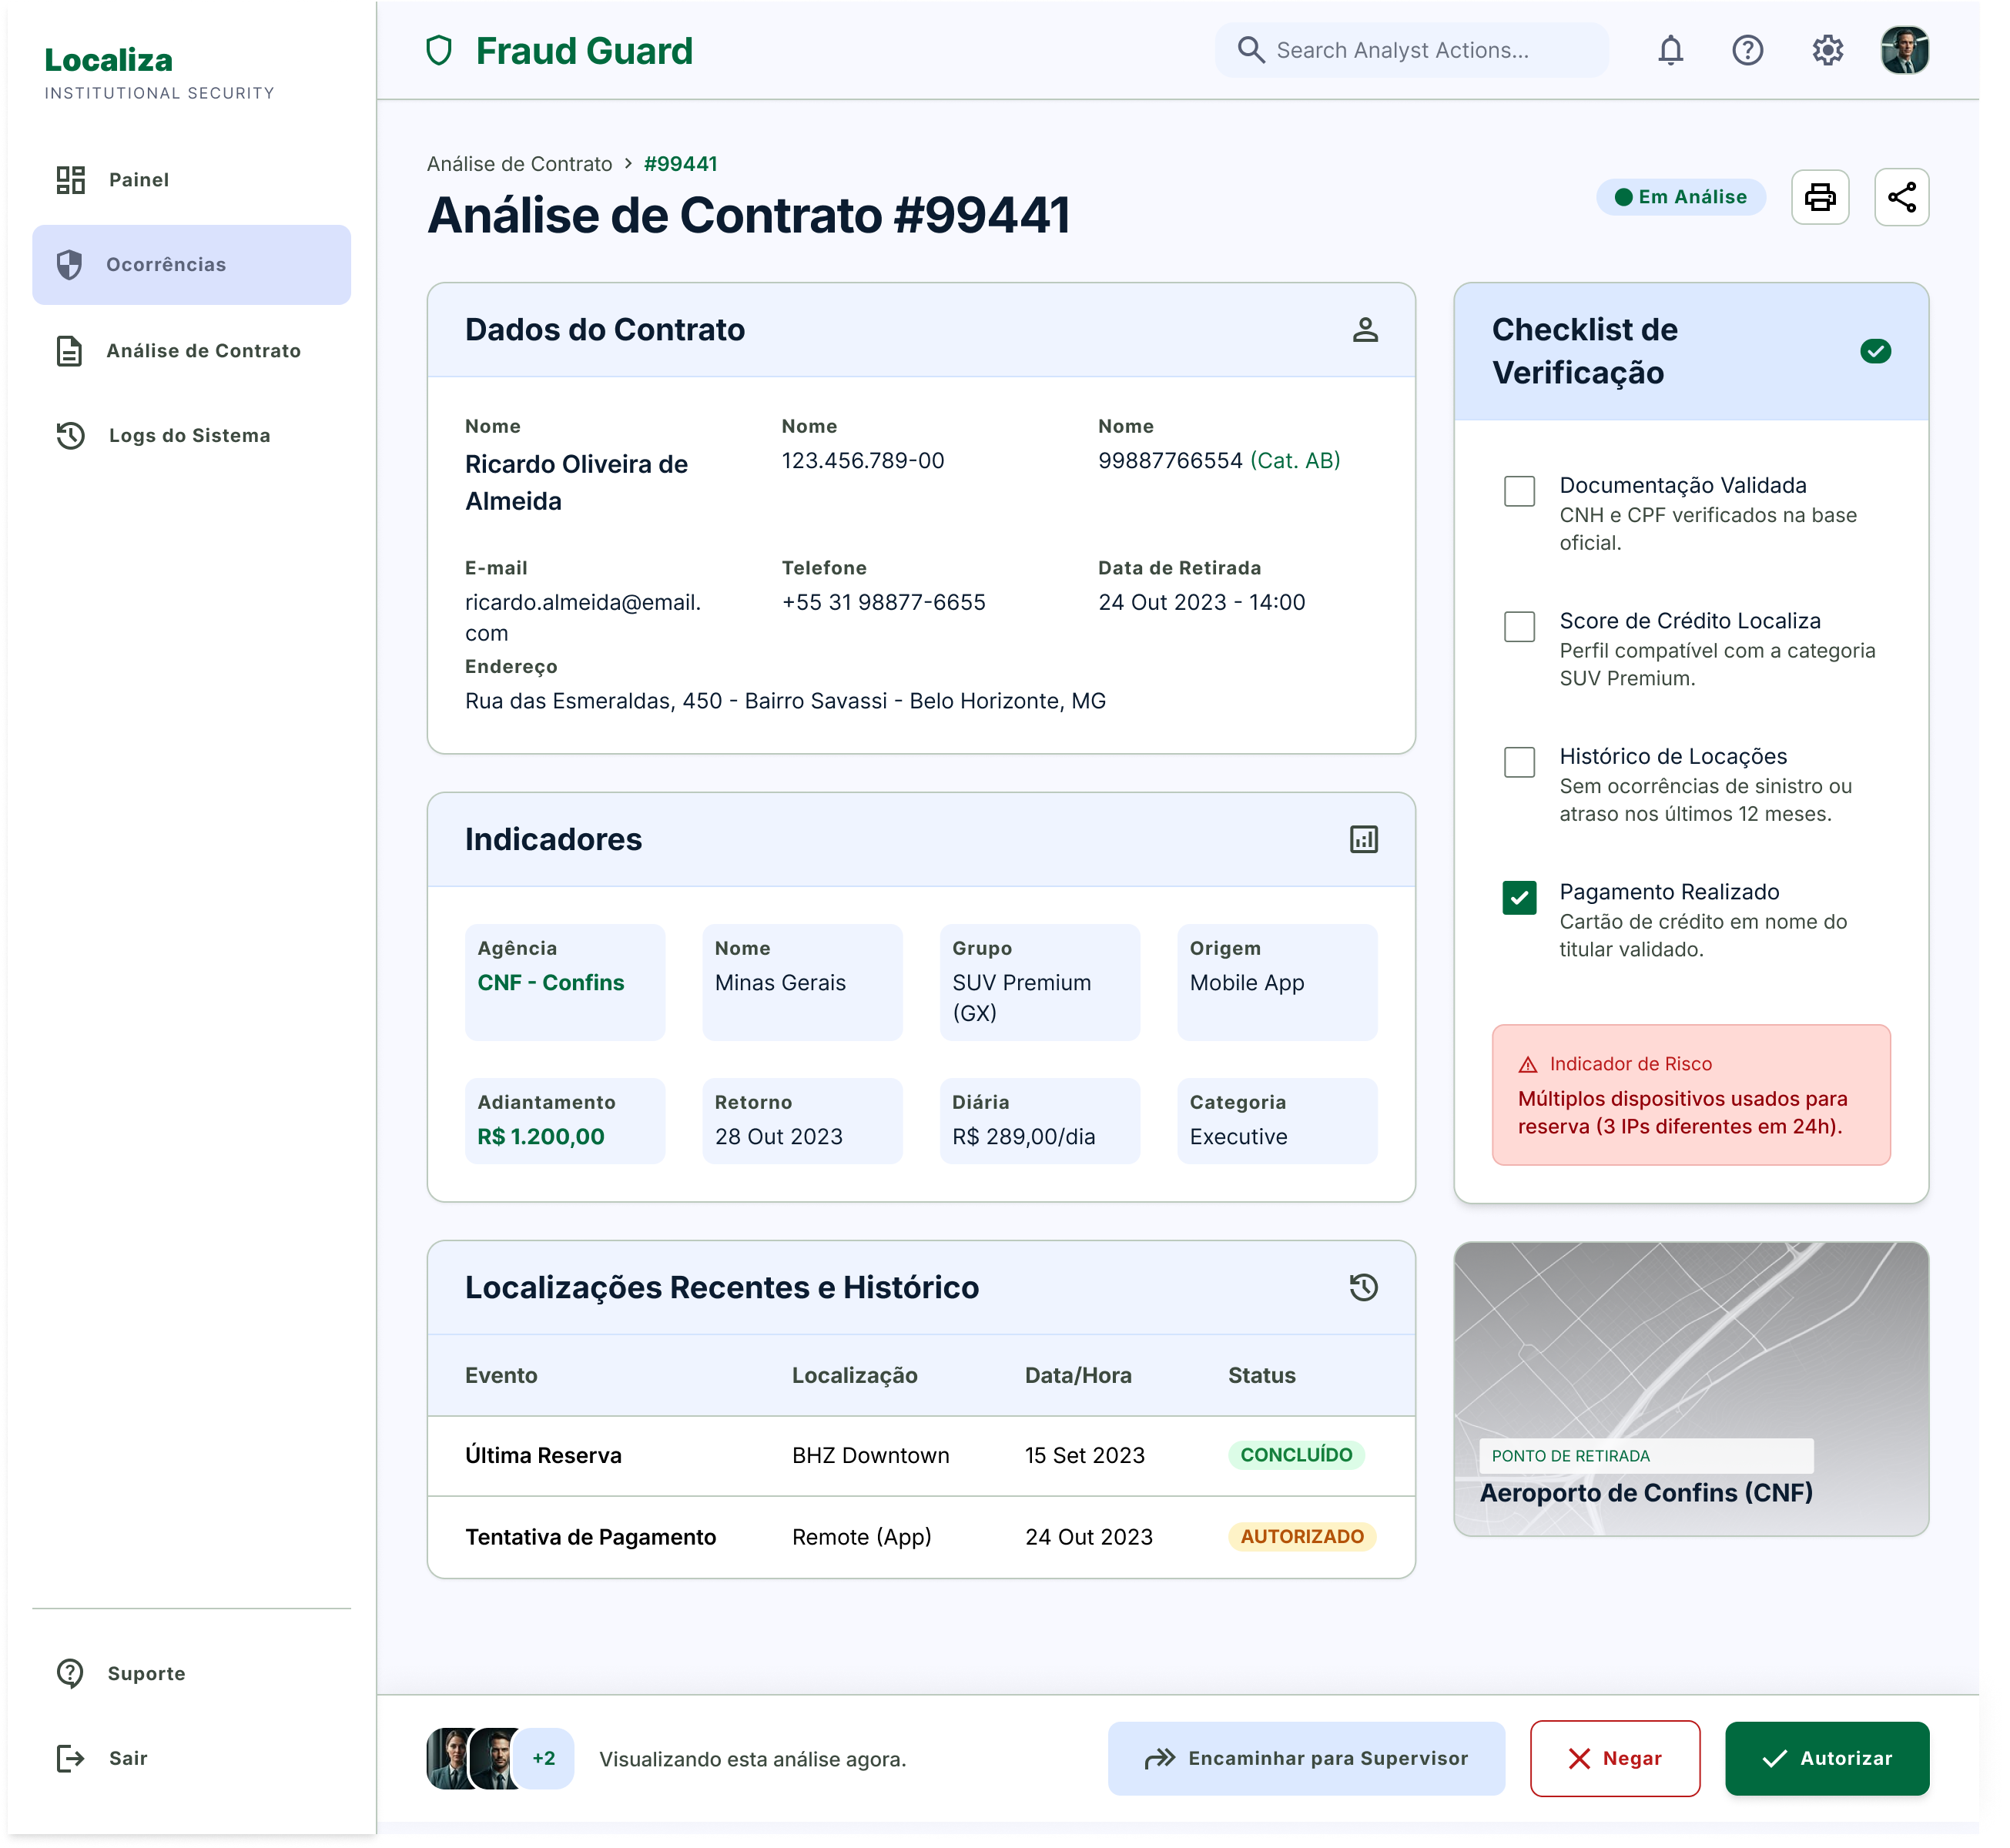Image resolution: width=2010 pixels, height=1848 pixels.
Task: Click the Mobile App origin value
Action: (x=1246, y=983)
